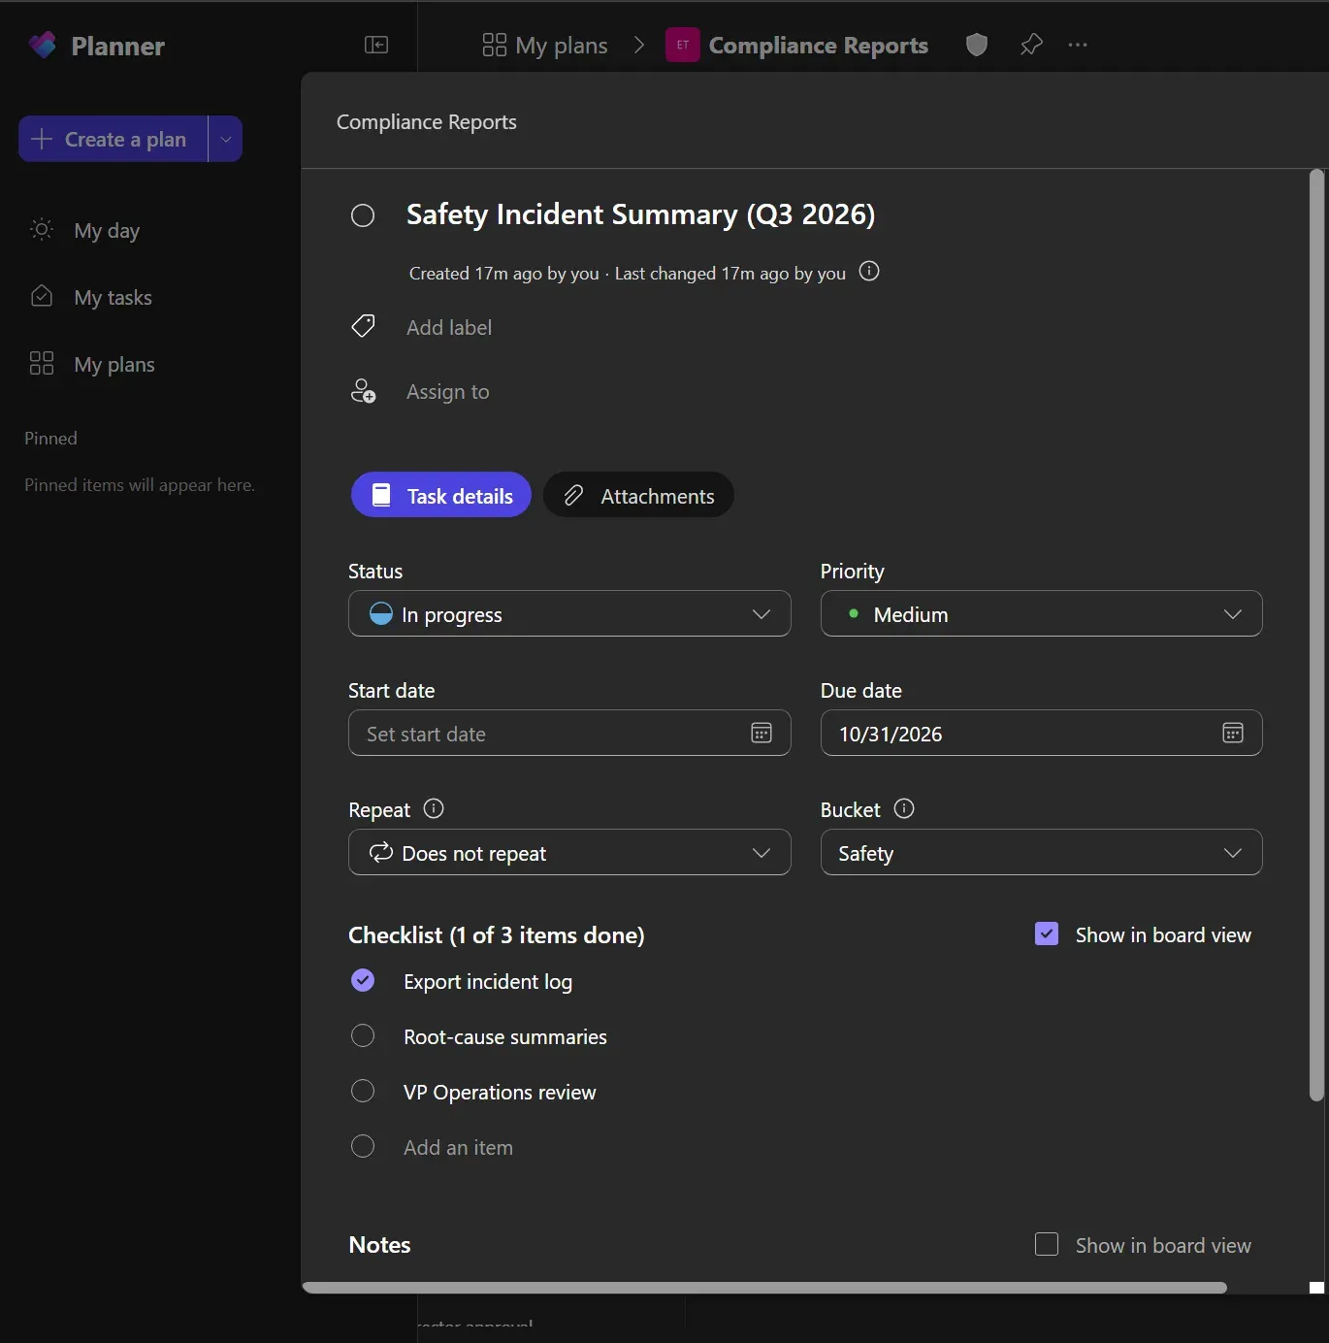Switch to Attachments tab
The width and height of the screenshot is (1329, 1343).
pyautogui.click(x=638, y=495)
